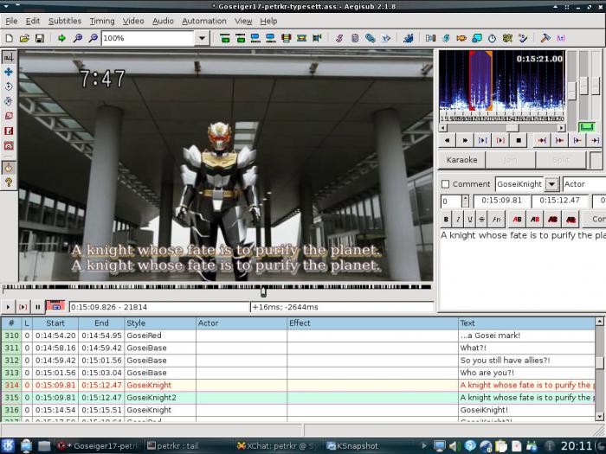This screenshot has height=454, width=606.
Task: Open subtitles file folder icon
Action: [24, 38]
